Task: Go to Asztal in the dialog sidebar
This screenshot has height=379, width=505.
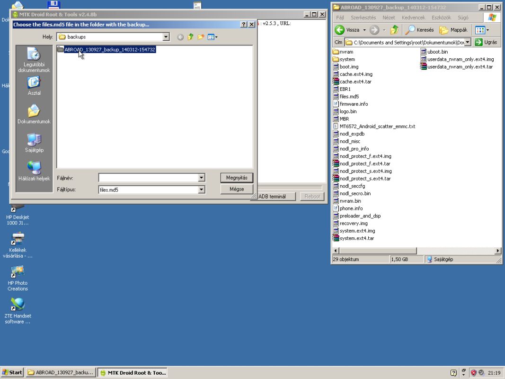Action: (x=34, y=86)
